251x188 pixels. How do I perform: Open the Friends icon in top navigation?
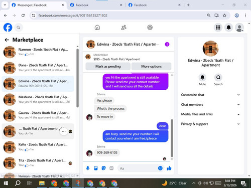[123, 28]
